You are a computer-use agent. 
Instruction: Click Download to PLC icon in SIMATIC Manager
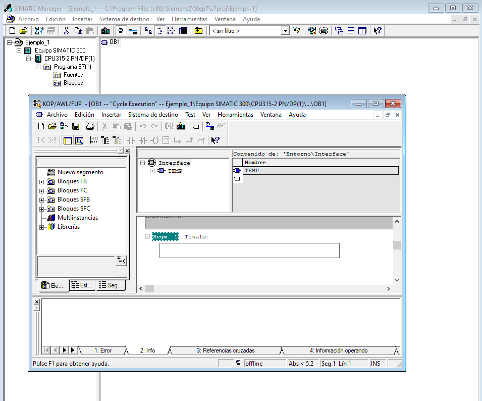click(105, 31)
